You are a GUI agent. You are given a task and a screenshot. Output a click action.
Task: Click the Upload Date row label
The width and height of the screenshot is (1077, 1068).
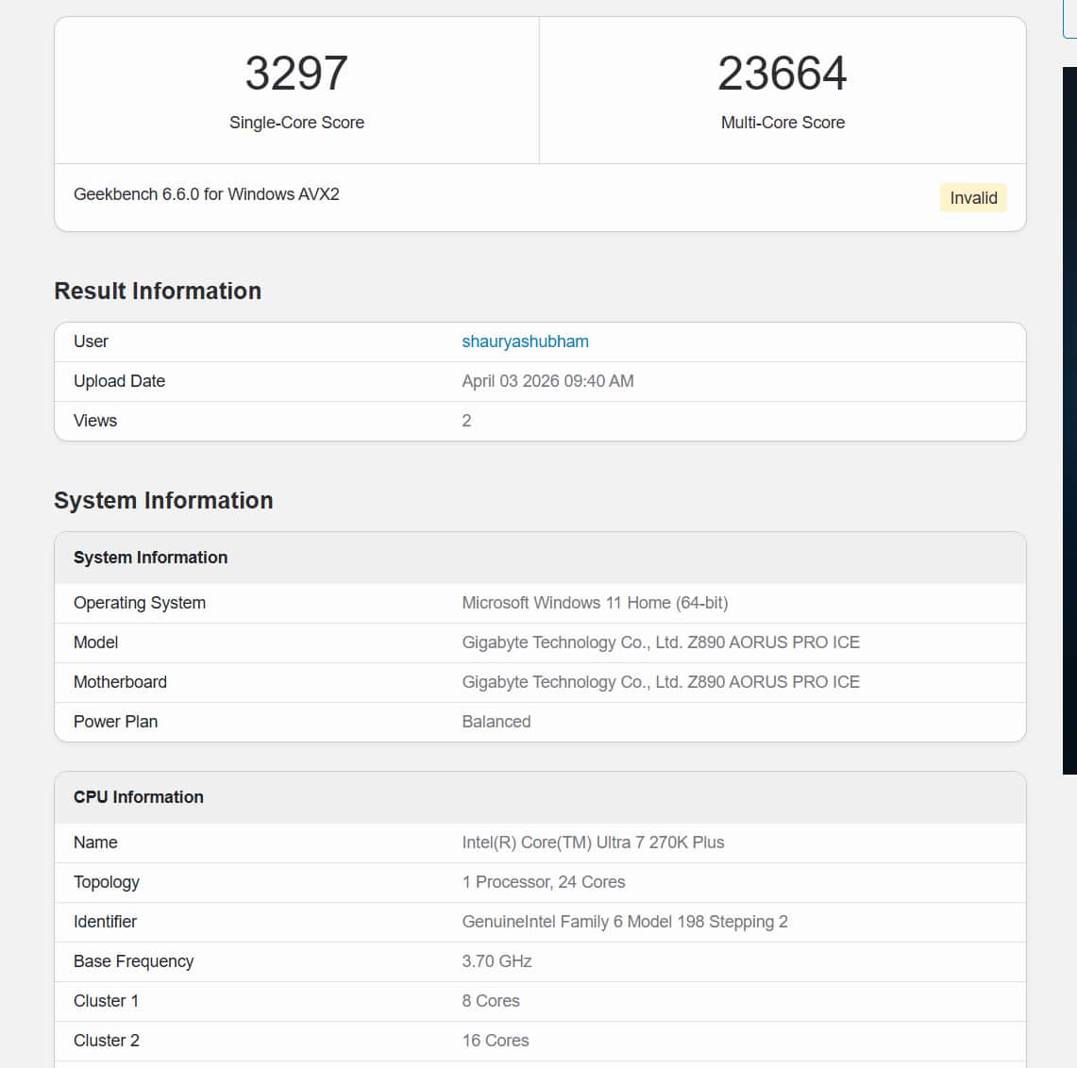(x=120, y=381)
